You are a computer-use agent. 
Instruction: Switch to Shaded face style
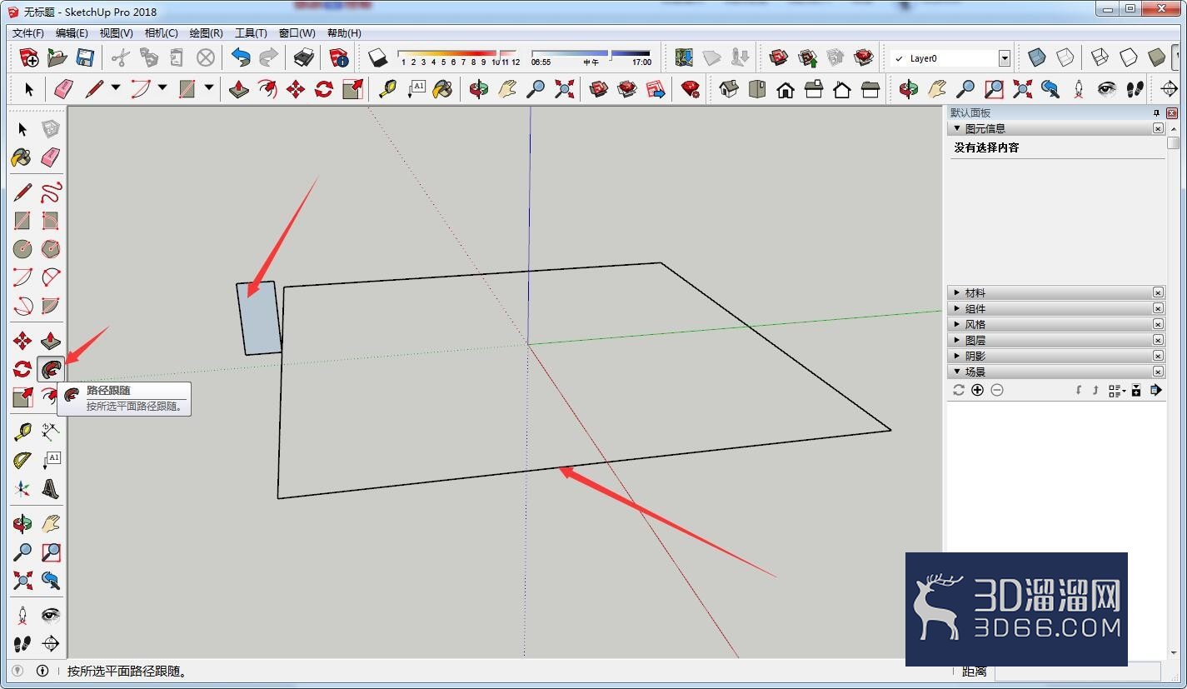coord(1157,57)
